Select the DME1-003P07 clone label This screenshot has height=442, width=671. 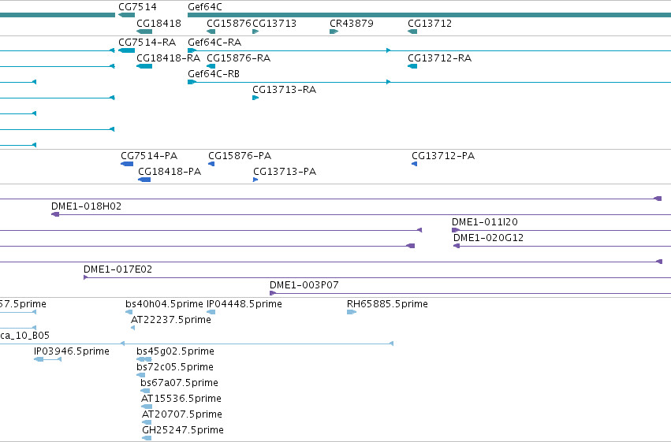tap(304, 285)
